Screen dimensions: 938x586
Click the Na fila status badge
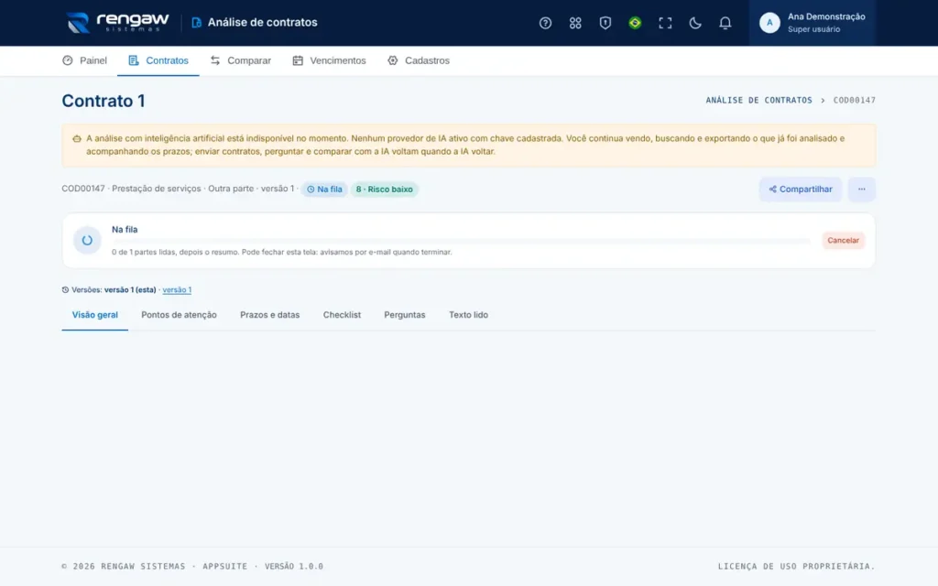324,189
